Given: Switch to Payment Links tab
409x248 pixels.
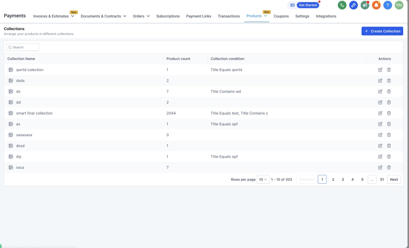Looking at the screenshot, I should [199, 16].
